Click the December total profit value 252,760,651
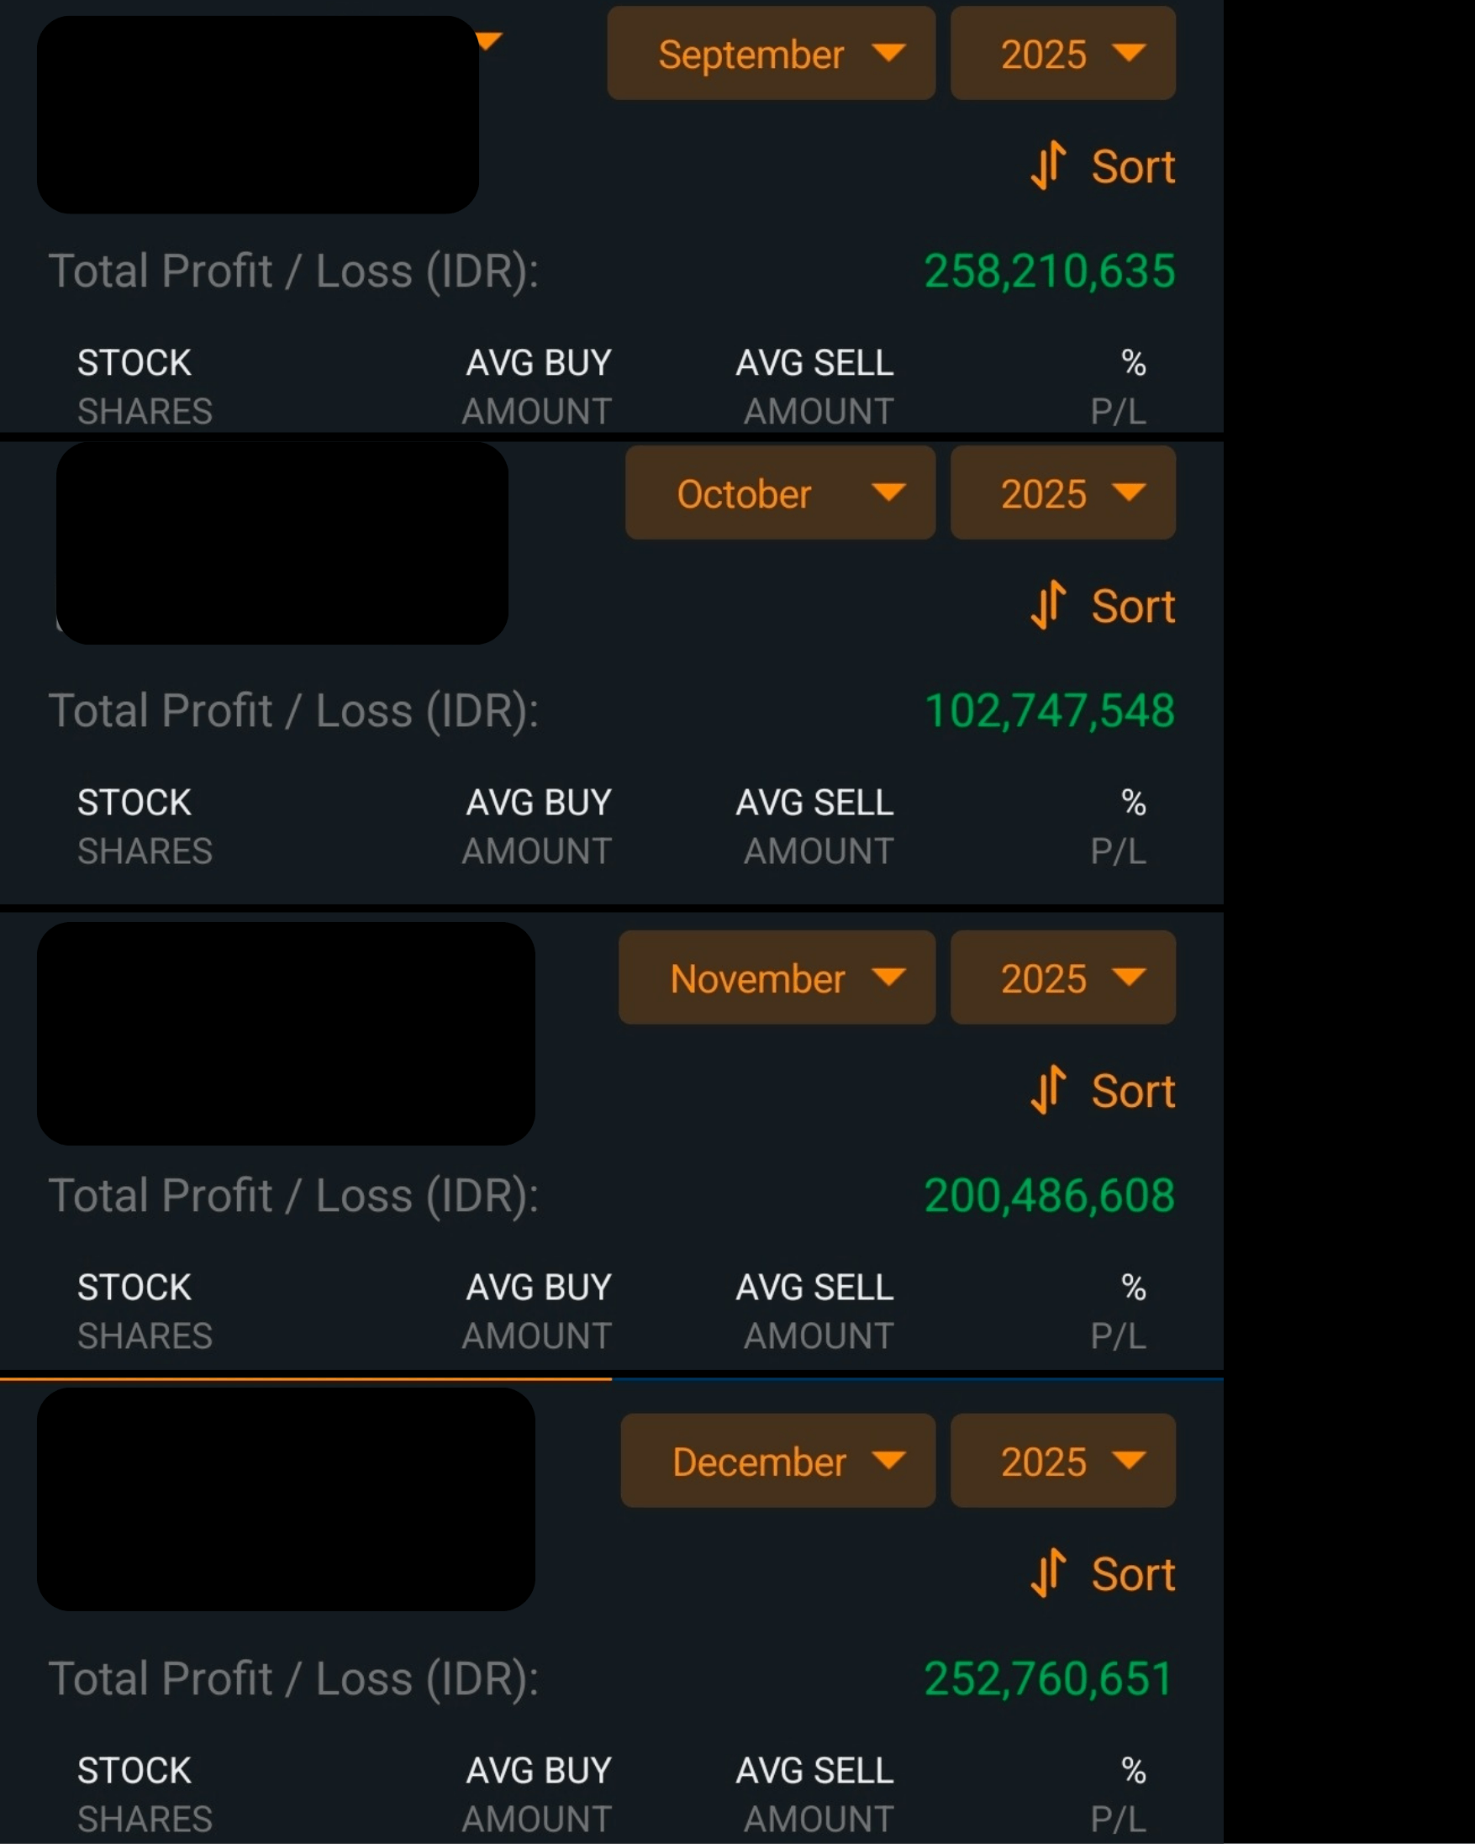 pos(1047,1679)
